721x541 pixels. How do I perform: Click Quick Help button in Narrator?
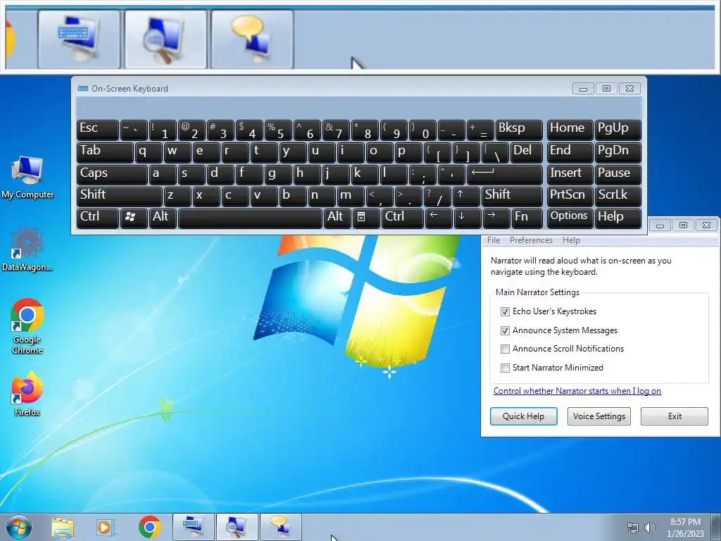tap(523, 416)
